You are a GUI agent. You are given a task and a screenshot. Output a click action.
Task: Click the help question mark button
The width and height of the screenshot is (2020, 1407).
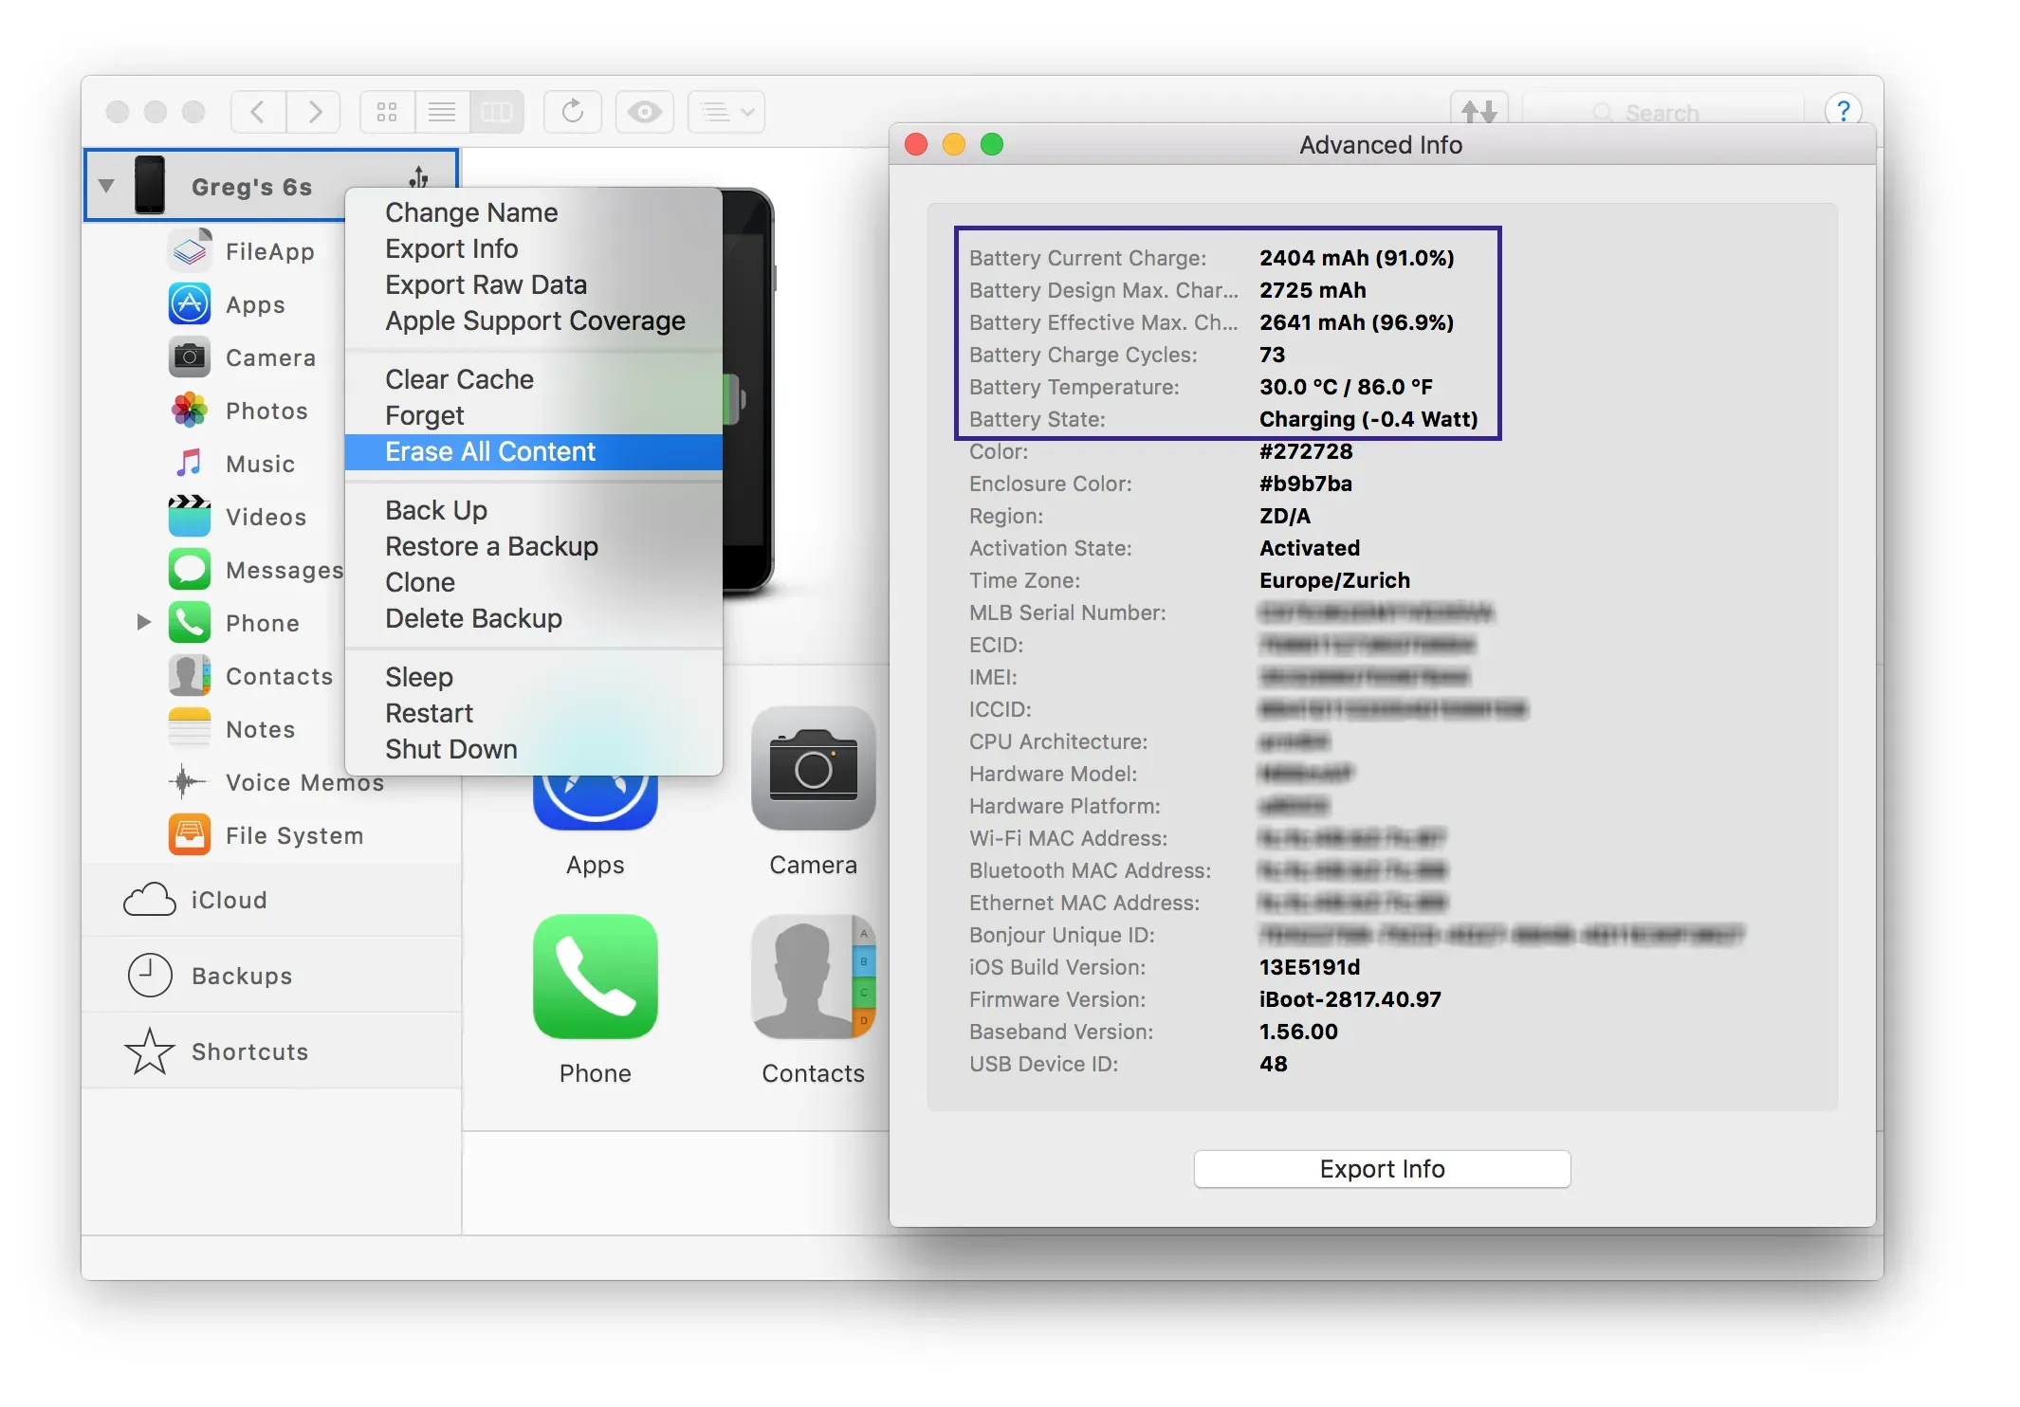[1842, 111]
